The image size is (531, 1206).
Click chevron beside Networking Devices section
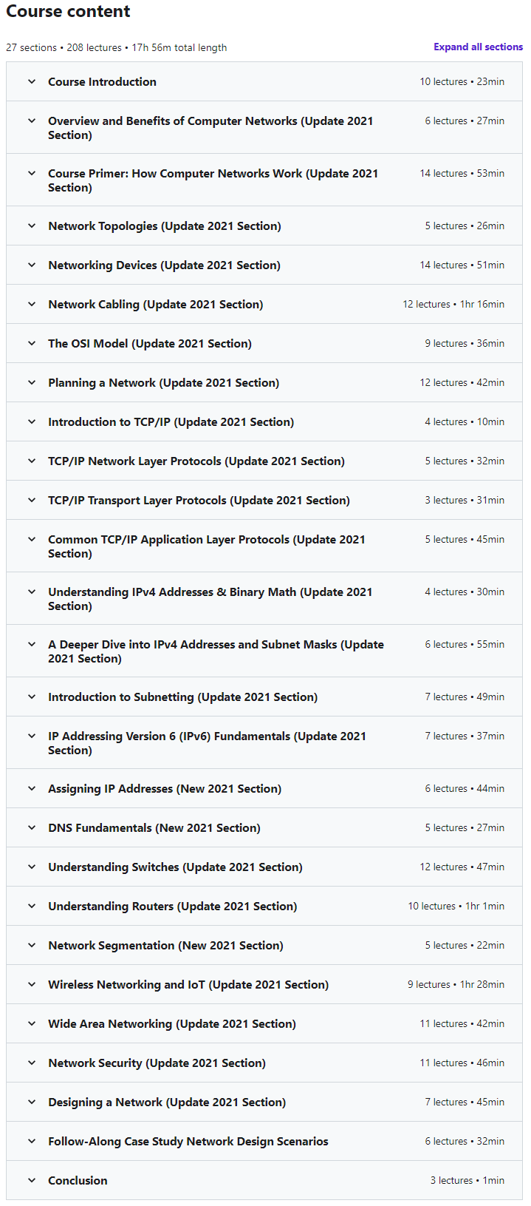pos(32,265)
